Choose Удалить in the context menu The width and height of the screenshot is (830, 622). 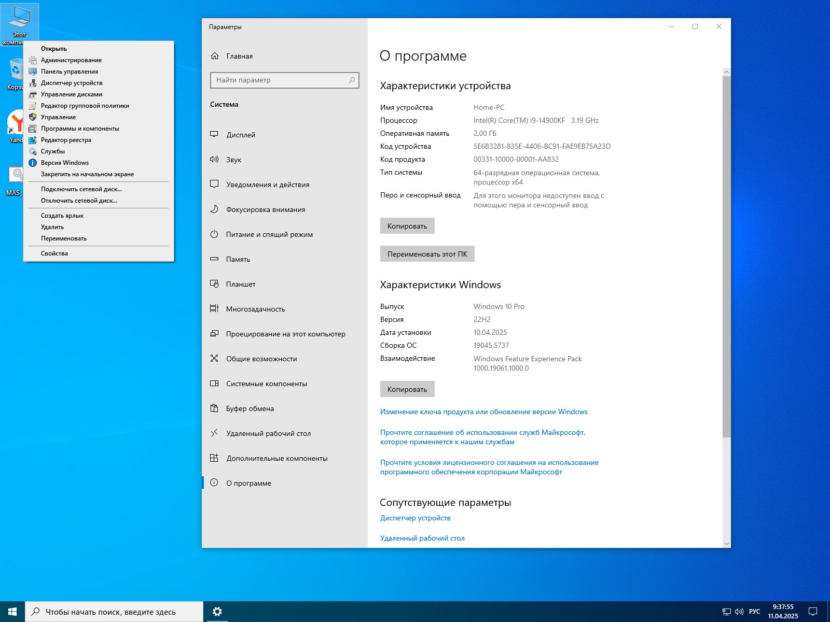coord(99,227)
